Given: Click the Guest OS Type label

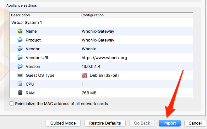Looking at the screenshot, I should click(40, 75).
